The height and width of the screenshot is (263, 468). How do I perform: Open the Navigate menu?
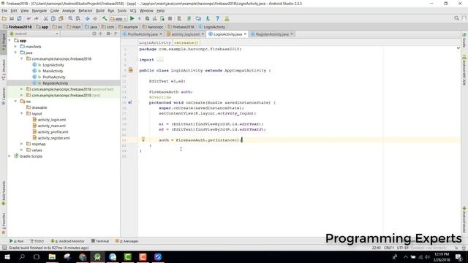click(39, 11)
